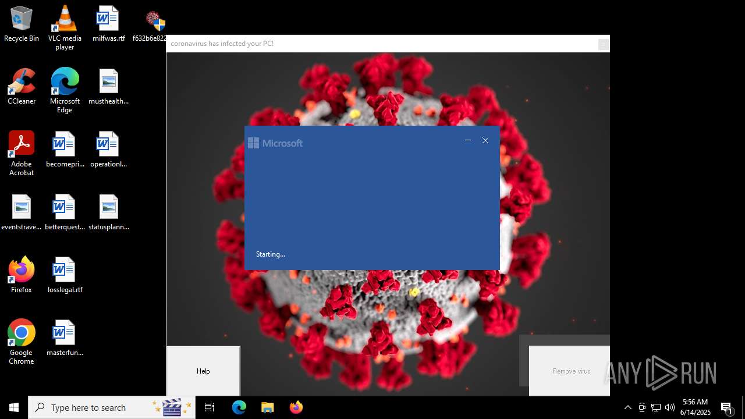
Task: Click the Help button in coronavirus window
Action: pyautogui.click(x=203, y=371)
